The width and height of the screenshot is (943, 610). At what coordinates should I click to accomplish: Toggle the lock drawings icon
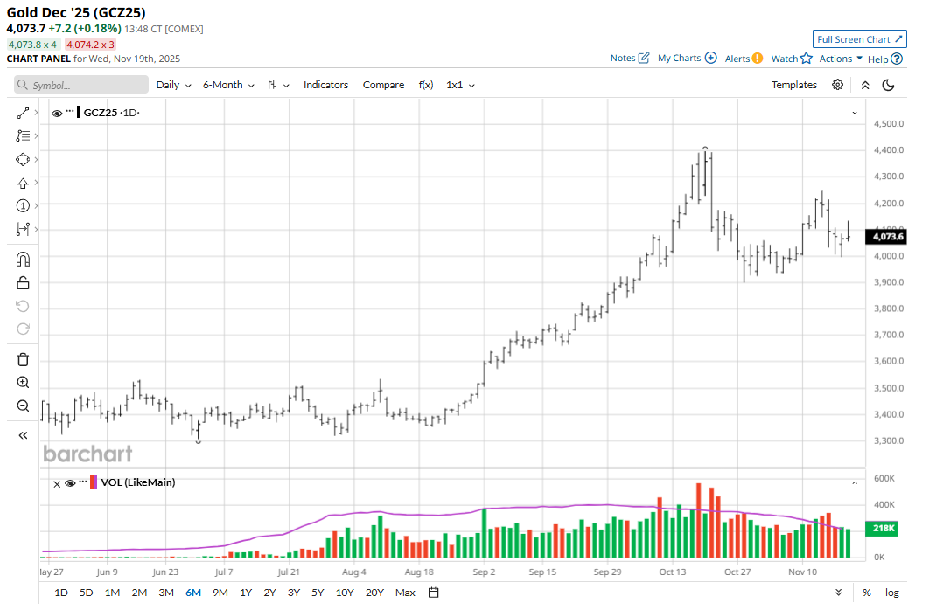23,283
